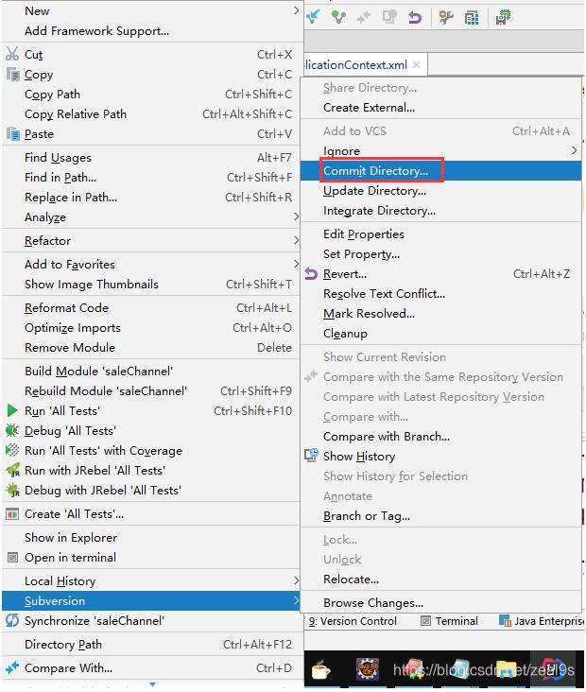Select Commit Directory... from Subversion submenu

pyautogui.click(x=375, y=171)
